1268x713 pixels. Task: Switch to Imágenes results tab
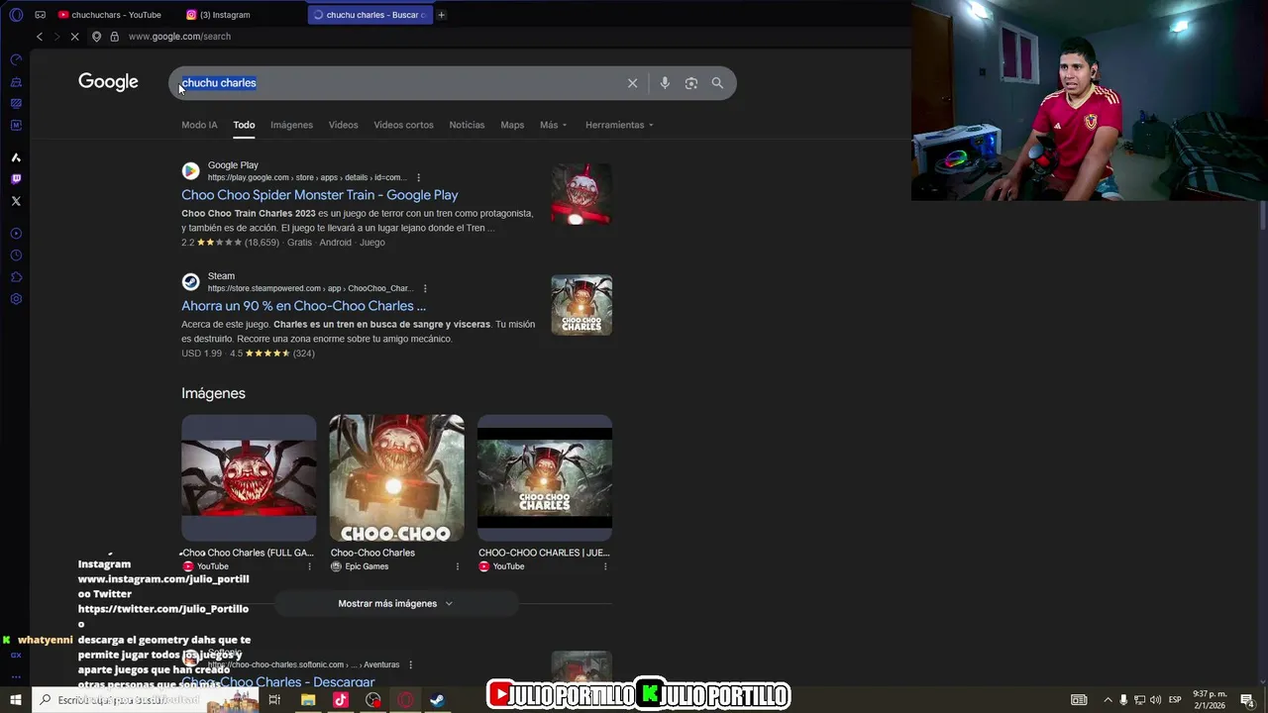click(x=291, y=125)
